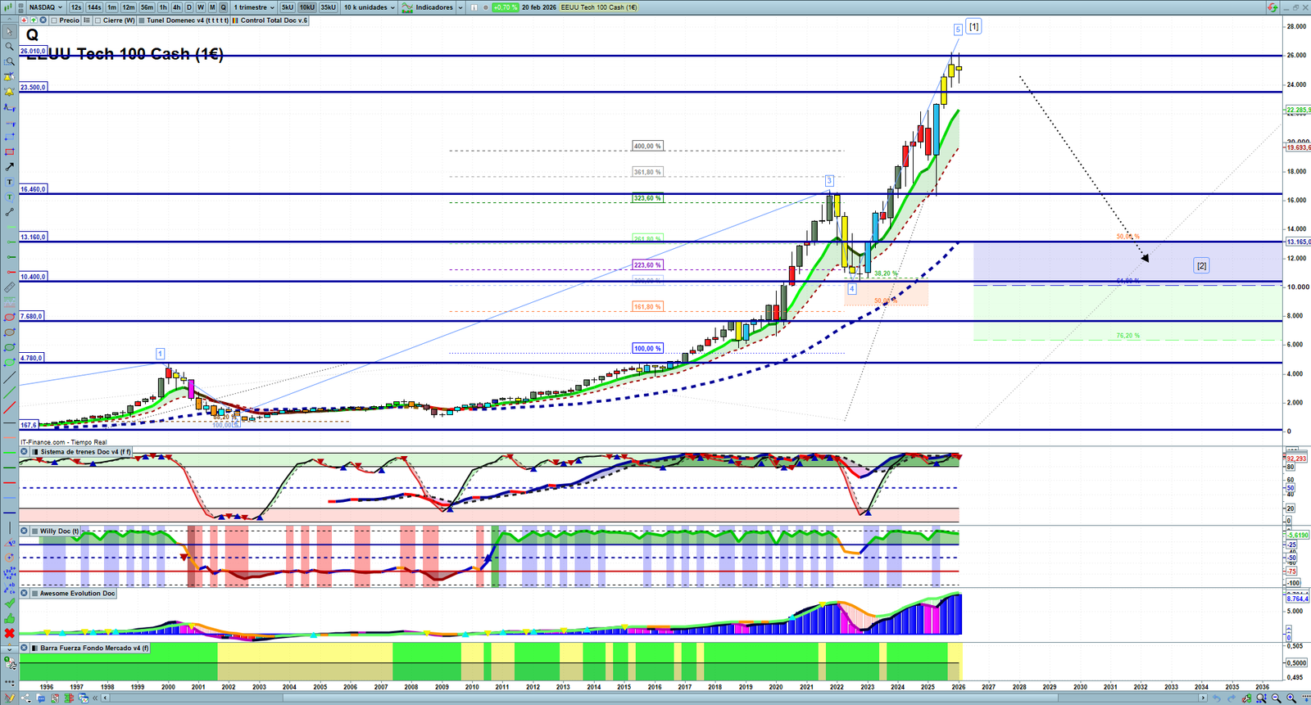Open Tunel Domenec v4 indicator settings
This screenshot has width=1311, height=705.
coord(188,20)
